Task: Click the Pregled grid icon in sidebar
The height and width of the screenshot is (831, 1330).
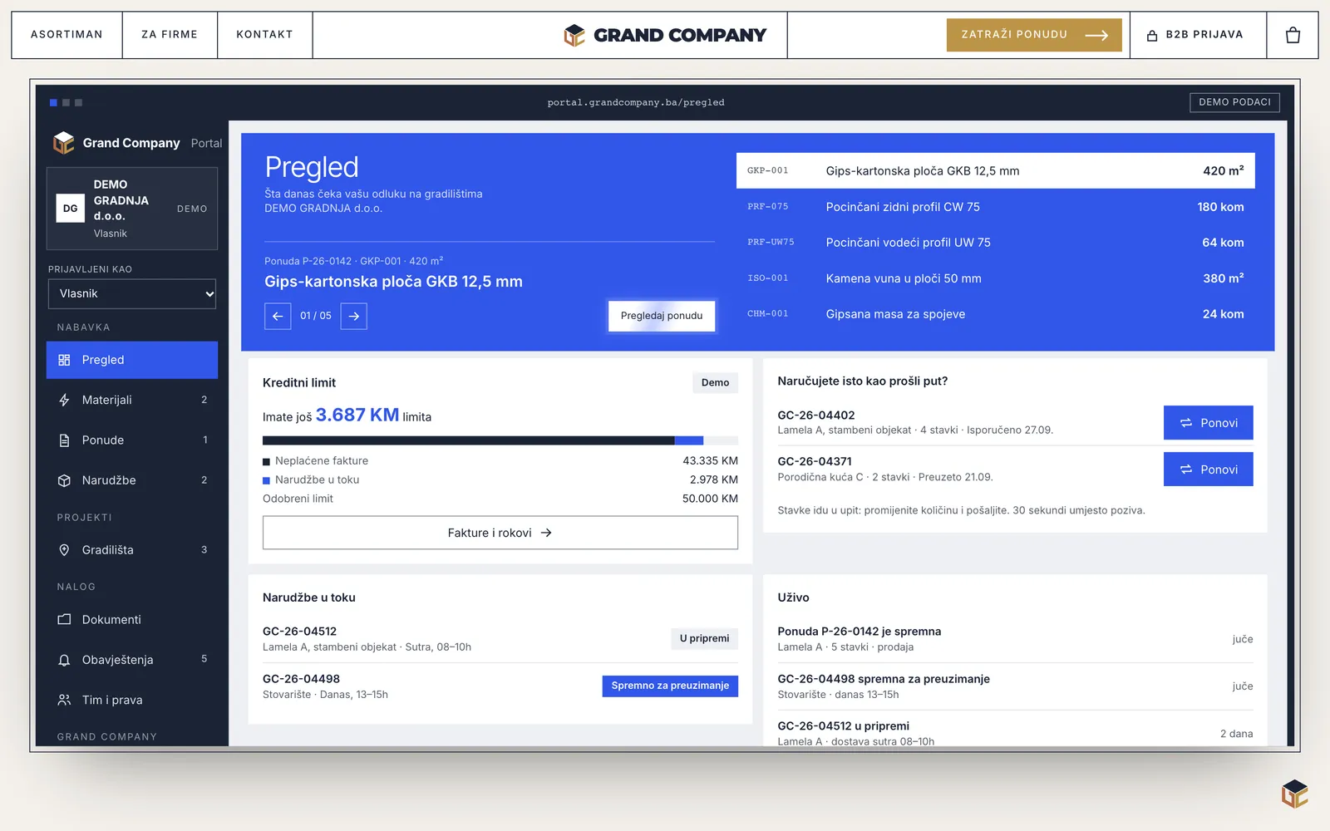Action: coord(64,360)
